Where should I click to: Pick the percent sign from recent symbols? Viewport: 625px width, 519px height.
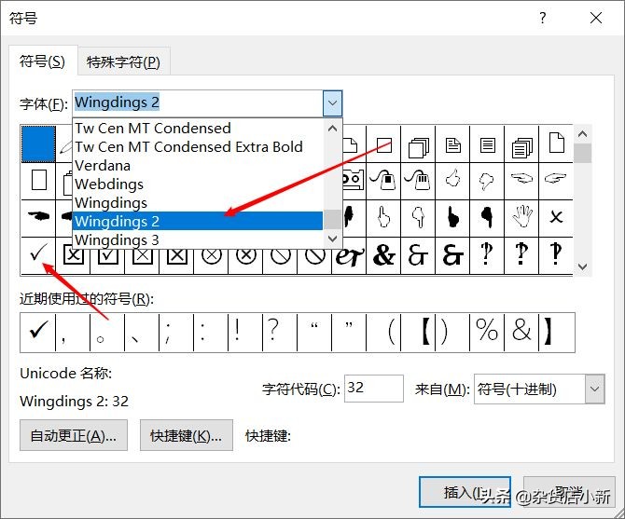[x=487, y=332]
